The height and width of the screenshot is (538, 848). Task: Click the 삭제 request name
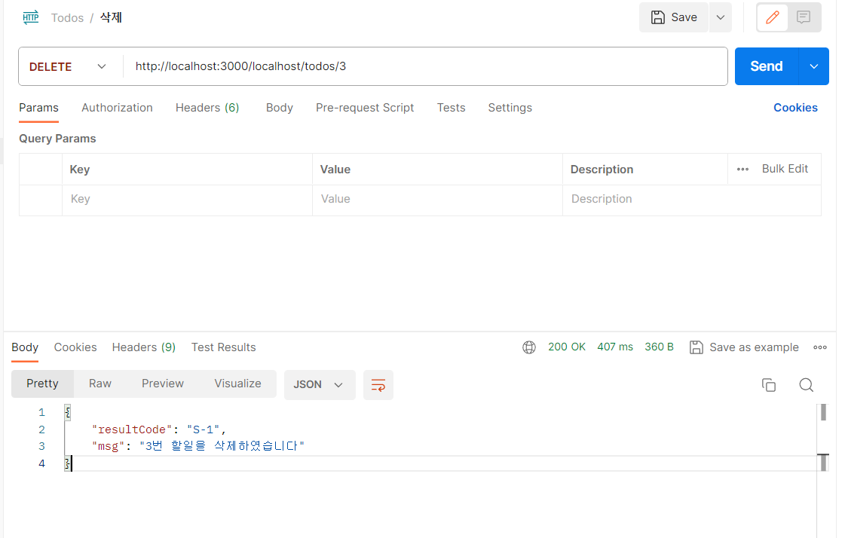click(111, 17)
